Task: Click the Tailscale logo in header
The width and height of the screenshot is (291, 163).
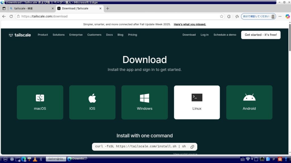Action: [20, 35]
